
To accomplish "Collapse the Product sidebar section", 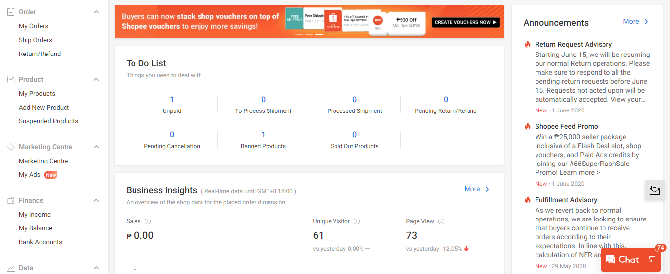I will pyautogui.click(x=96, y=79).
